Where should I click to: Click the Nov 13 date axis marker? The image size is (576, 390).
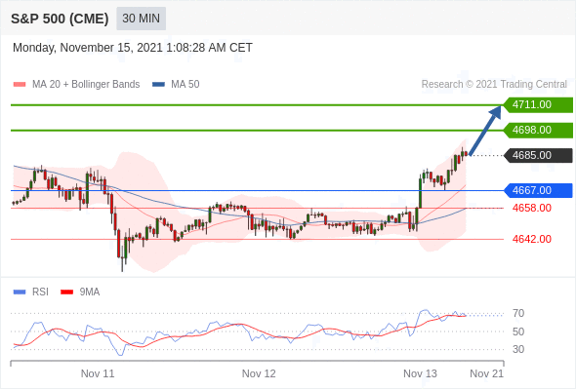(420, 373)
